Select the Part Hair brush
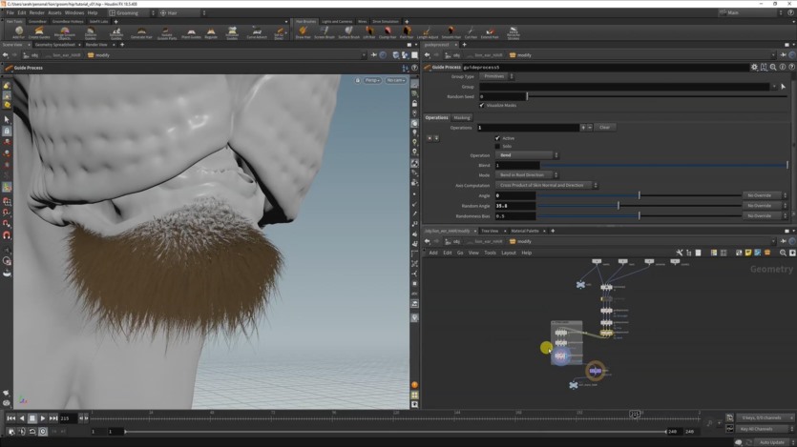This screenshot has height=447, width=797. (407, 32)
